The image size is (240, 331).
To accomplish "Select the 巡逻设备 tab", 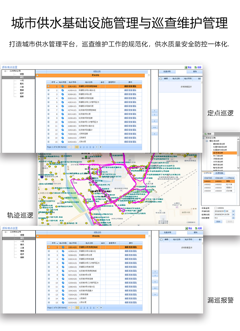I will point(208,173).
